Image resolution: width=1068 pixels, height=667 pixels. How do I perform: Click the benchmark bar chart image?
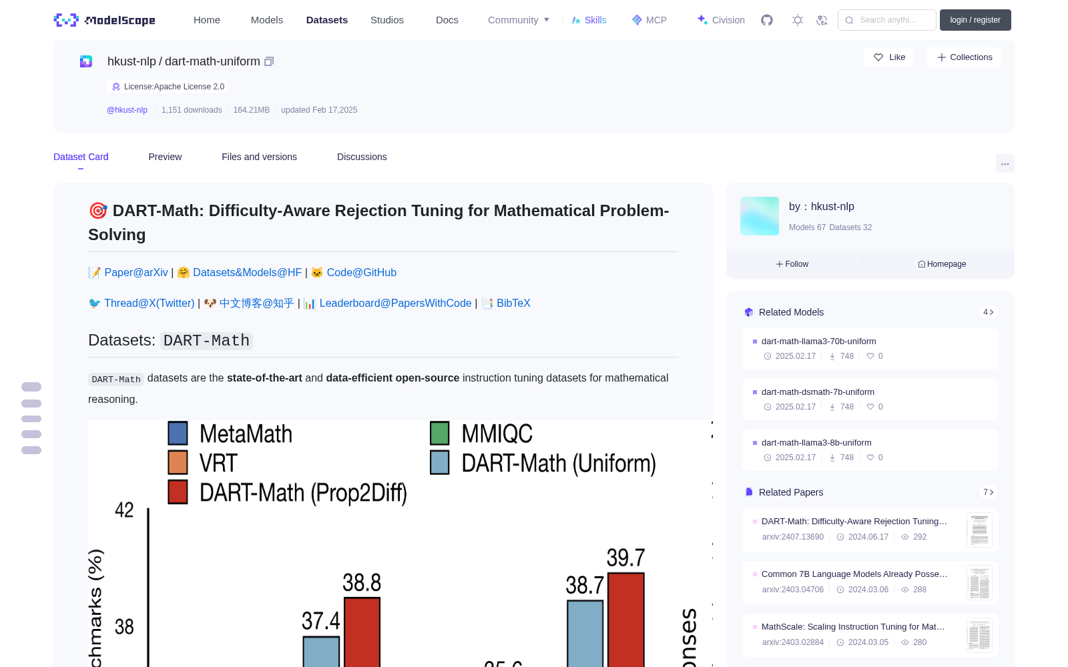tap(400, 544)
